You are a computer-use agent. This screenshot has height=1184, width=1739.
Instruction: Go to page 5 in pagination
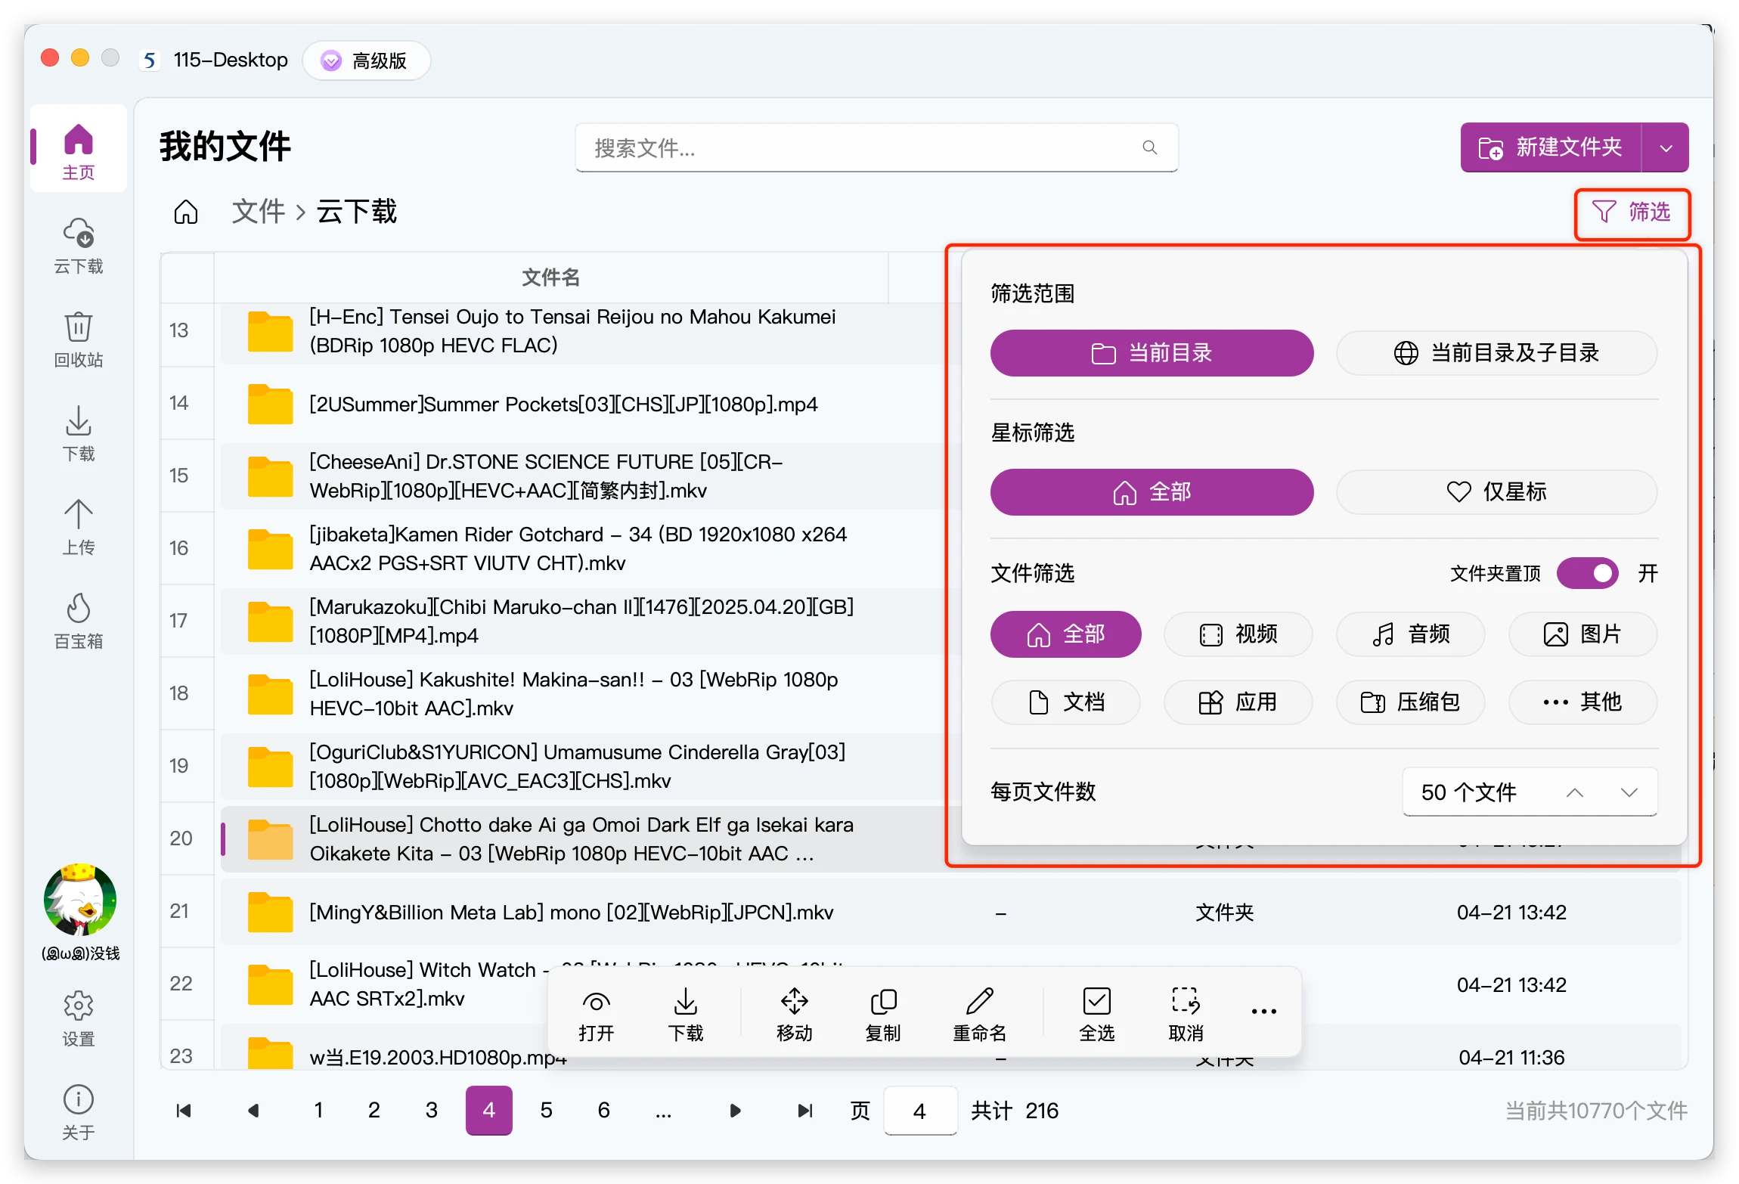coord(546,1111)
